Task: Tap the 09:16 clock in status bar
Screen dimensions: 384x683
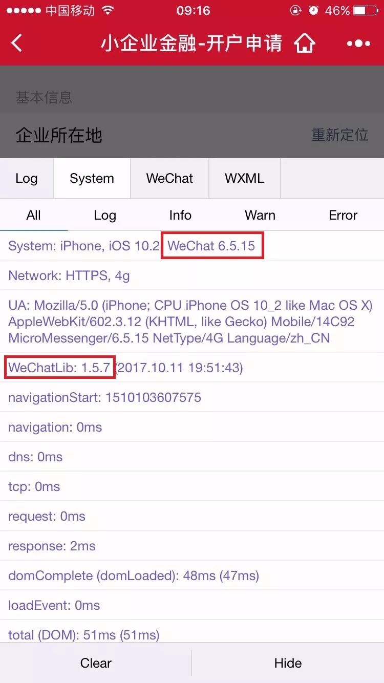Action: (x=193, y=10)
